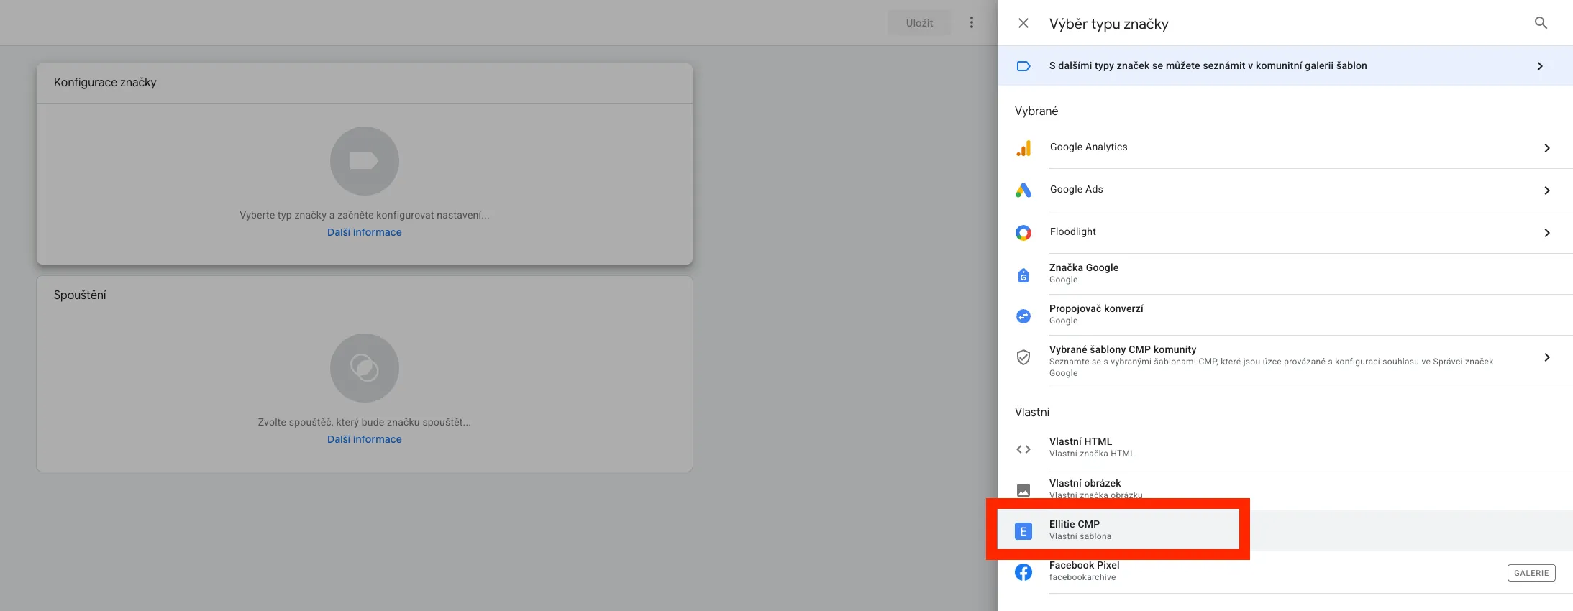Viewport: 1573px width, 611px height.
Task: Click the Floodlight ring icon
Action: (x=1023, y=233)
